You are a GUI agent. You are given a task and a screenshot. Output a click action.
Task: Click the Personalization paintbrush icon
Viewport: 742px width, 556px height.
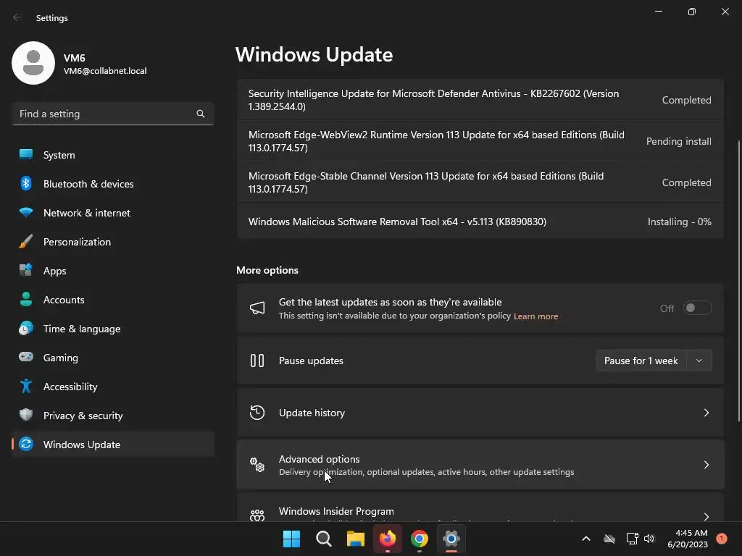[26, 242]
